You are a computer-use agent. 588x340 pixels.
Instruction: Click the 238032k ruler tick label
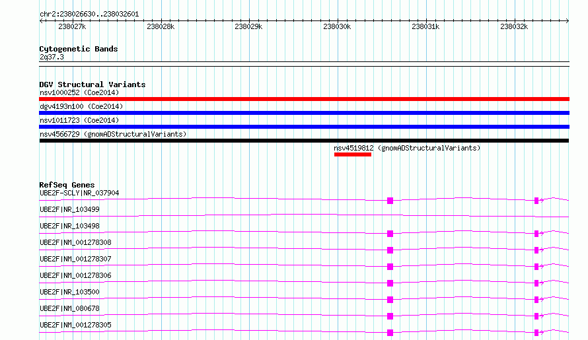(514, 26)
